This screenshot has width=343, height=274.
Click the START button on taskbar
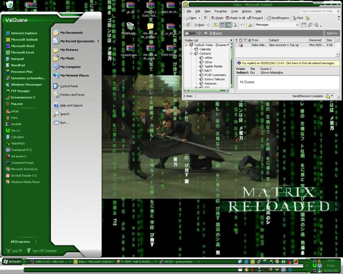[12, 262]
